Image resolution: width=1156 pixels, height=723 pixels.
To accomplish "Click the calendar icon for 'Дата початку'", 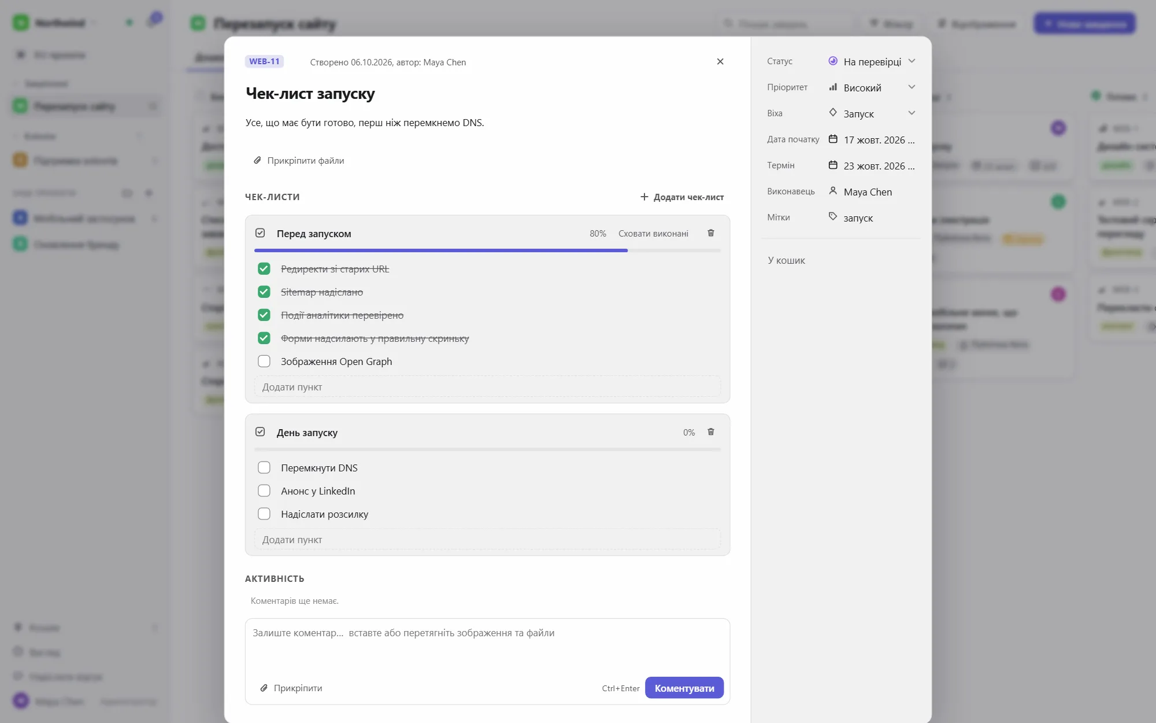I will click(833, 139).
